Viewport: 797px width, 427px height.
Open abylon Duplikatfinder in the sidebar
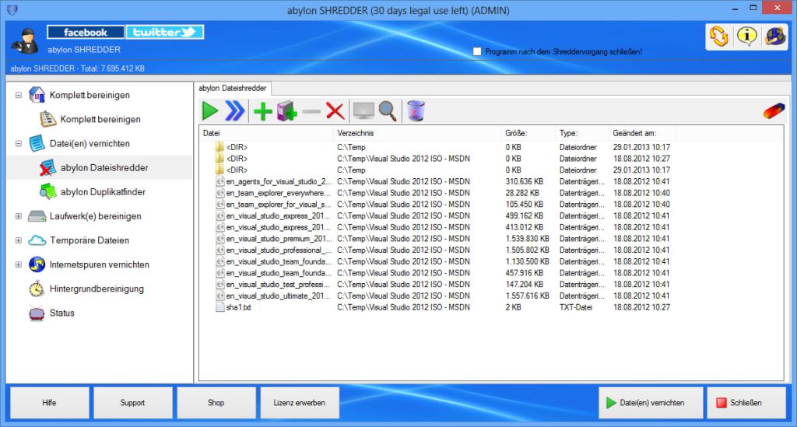click(93, 192)
